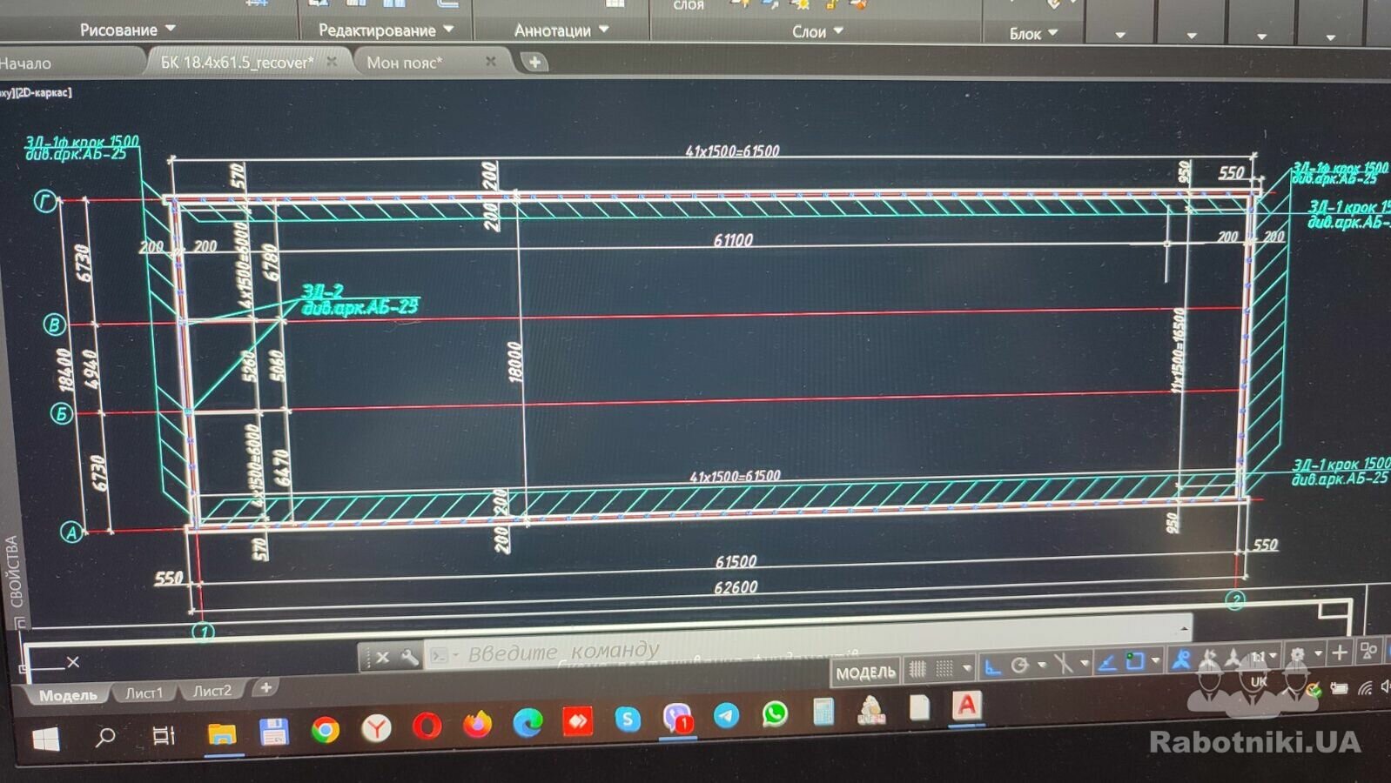Image resolution: width=1391 pixels, height=783 pixels.
Task: Select axis marker Г bubble
Action: pos(45,202)
